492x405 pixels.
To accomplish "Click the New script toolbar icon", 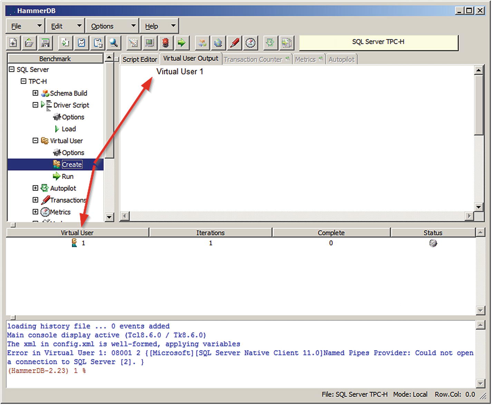I will (x=13, y=43).
